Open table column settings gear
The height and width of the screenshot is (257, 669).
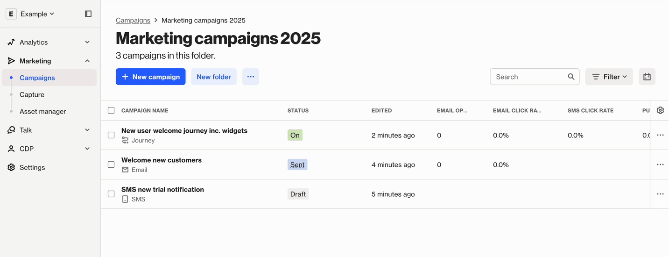[660, 110]
